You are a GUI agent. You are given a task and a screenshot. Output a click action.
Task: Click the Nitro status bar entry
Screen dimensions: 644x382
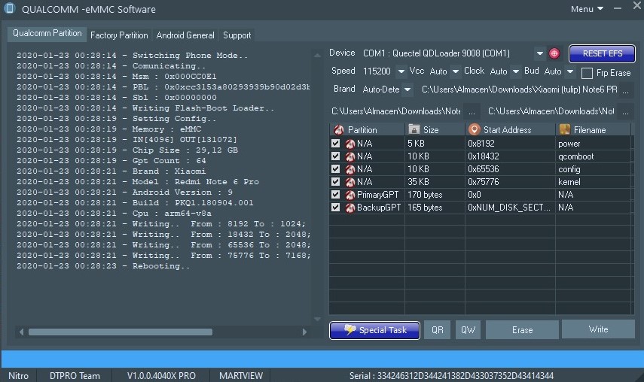click(19, 375)
